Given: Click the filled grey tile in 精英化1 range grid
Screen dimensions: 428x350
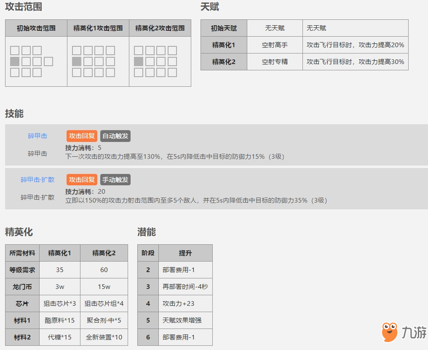Looking at the screenshot, I should (77, 61).
